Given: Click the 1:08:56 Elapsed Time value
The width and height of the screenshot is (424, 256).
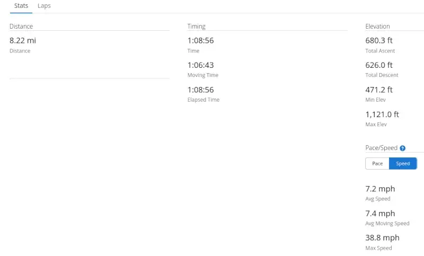Looking at the screenshot, I should pos(201,90).
